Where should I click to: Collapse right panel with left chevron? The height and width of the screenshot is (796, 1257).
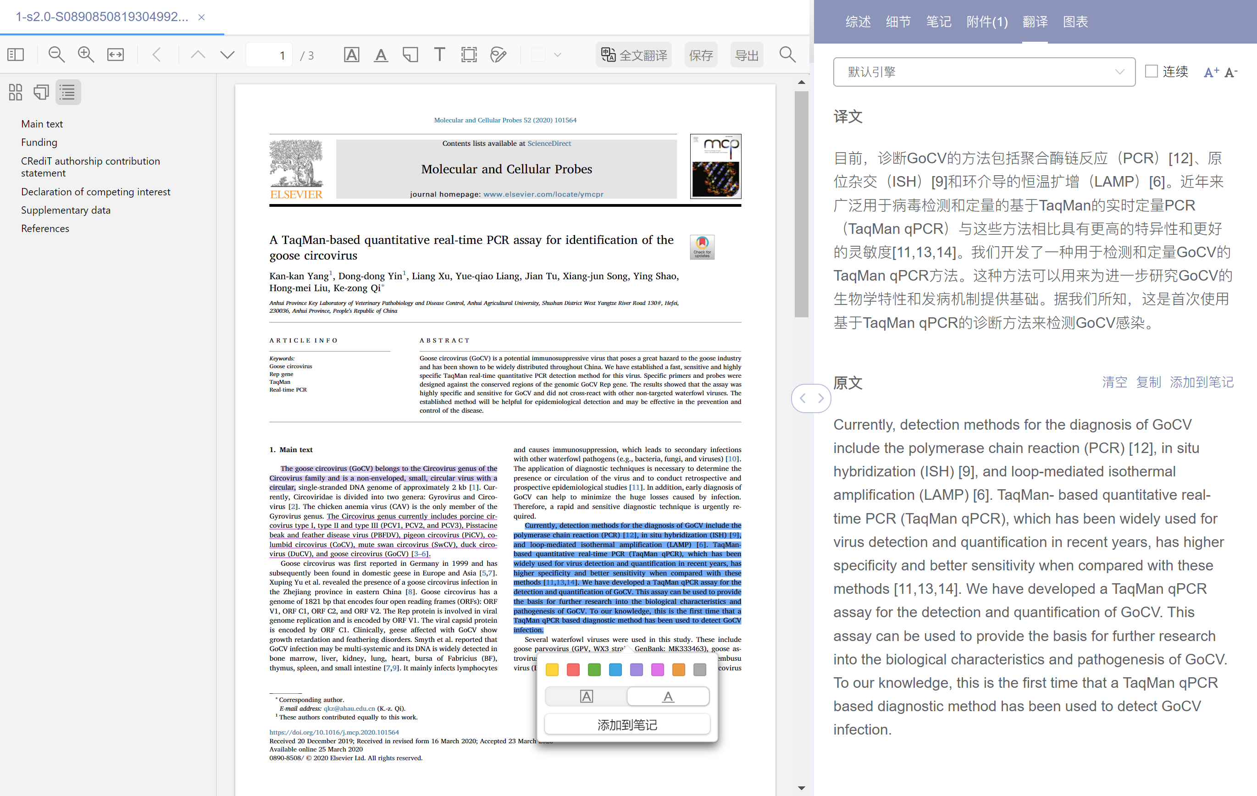pos(803,398)
